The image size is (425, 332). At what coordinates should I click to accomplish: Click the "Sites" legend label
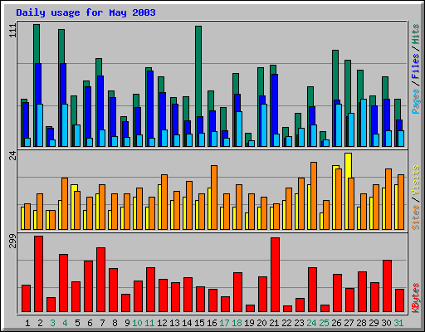pos(415,217)
